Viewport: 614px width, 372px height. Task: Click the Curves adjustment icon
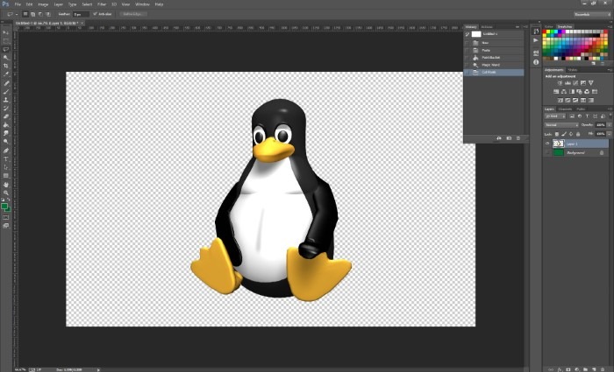(x=575, y=83)
